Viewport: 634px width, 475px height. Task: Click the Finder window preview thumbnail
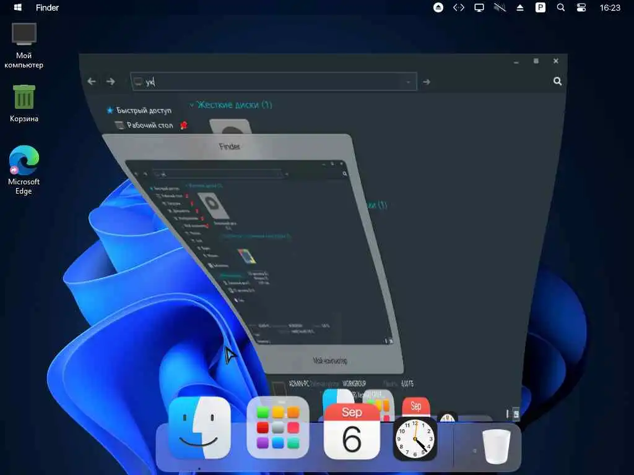(x=259, y=252)
